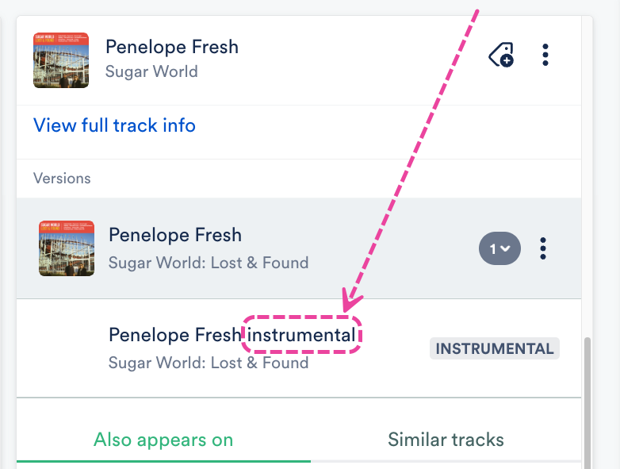Click the top Penelope Fresh track title

point(172,47)
